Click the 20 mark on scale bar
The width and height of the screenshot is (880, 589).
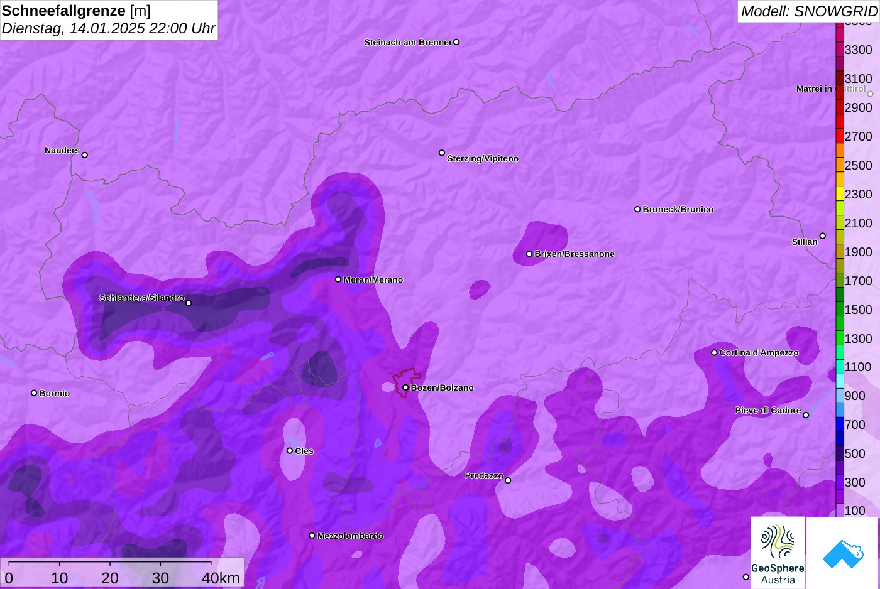tap(110, 578)
